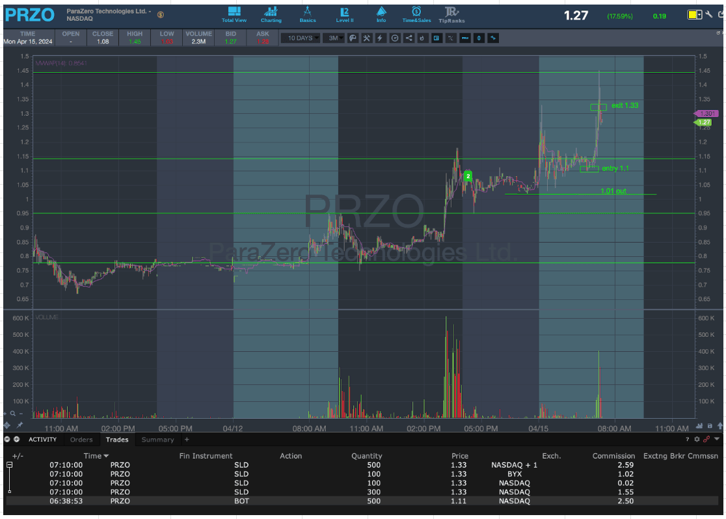This screenshot has width=726, height=519.
Task: Open the window configuration wrench icon
Action: (709, 14)
